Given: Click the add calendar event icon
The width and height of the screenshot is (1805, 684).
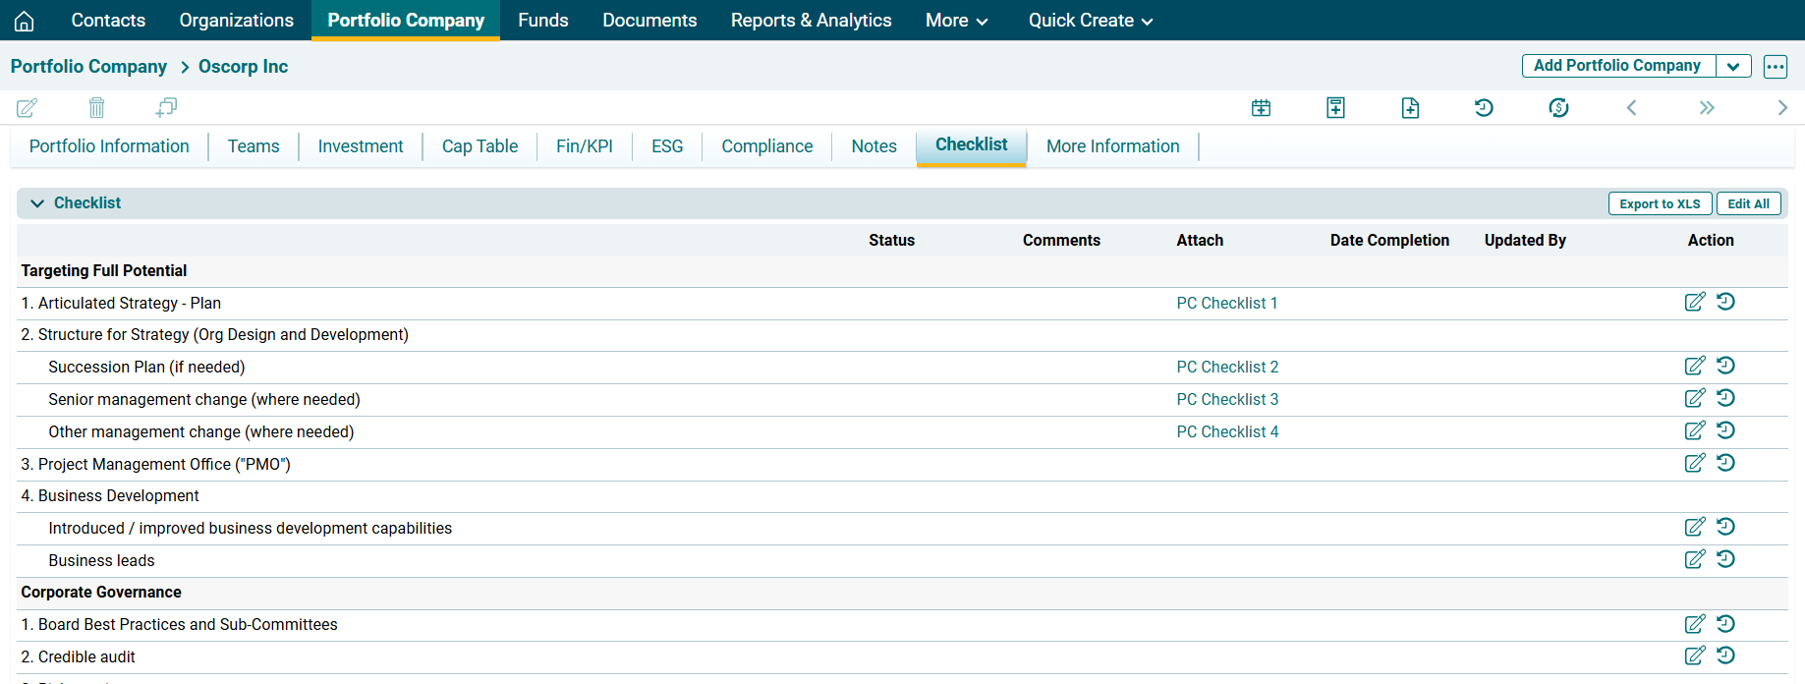Looking at the screenshot, I should pos(1261,108).
